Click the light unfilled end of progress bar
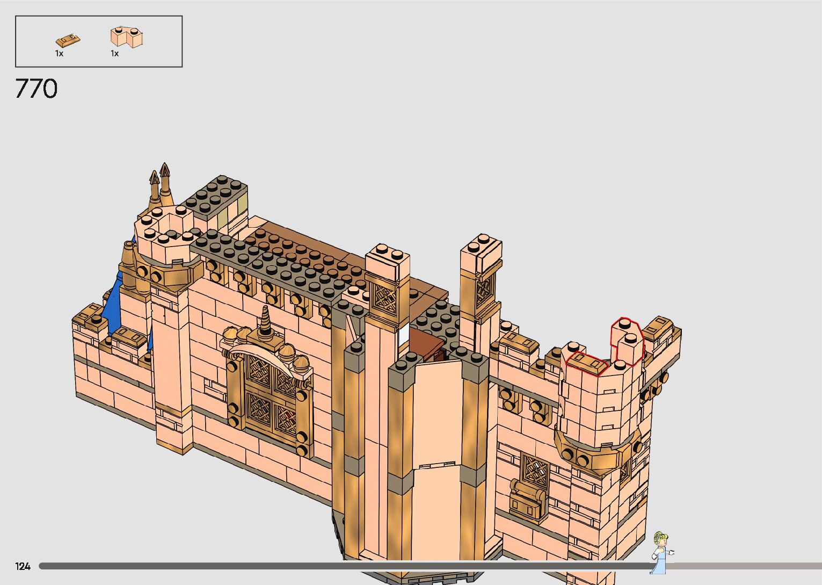Viewport: 822px width, 585px height. coord(752,566)
